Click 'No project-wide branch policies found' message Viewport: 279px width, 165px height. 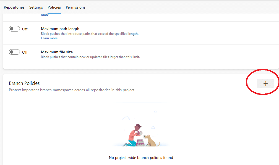click(141, 158)
